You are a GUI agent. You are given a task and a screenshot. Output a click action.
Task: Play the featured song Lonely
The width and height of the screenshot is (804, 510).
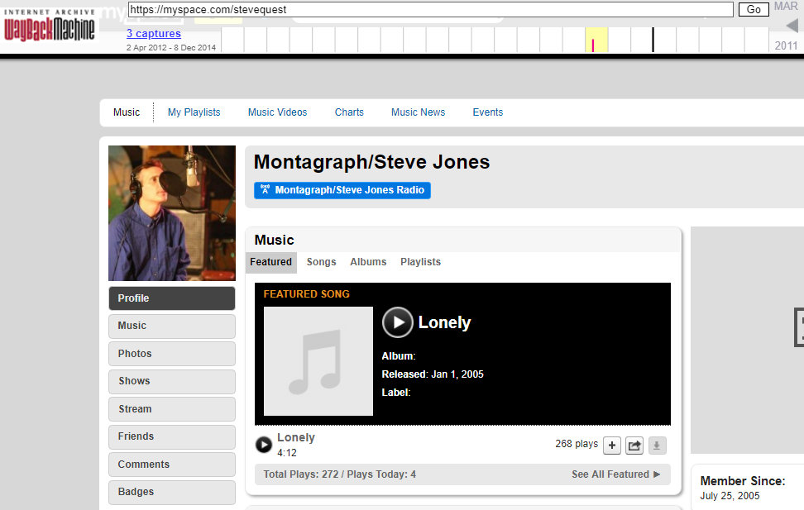pos(397,322)
